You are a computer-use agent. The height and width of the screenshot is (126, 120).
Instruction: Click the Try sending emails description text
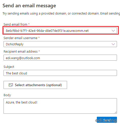[61, 13]
